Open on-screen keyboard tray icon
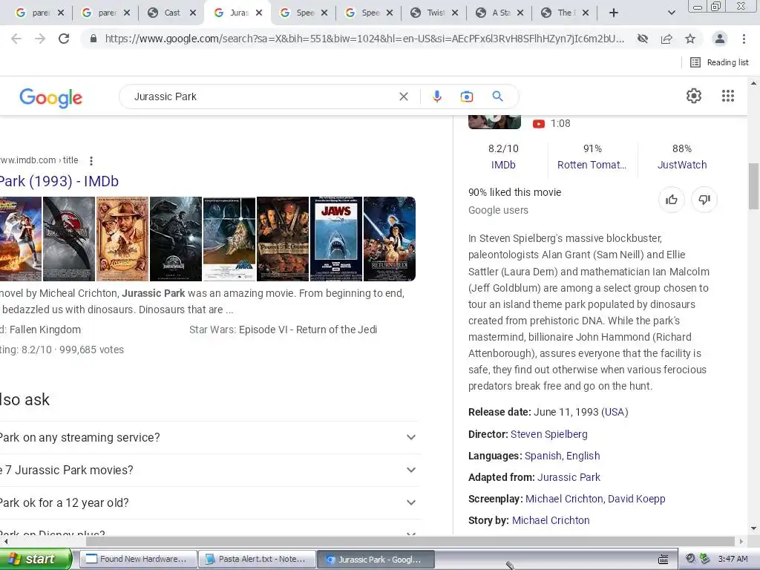760x570 pixels. point(663,559)
